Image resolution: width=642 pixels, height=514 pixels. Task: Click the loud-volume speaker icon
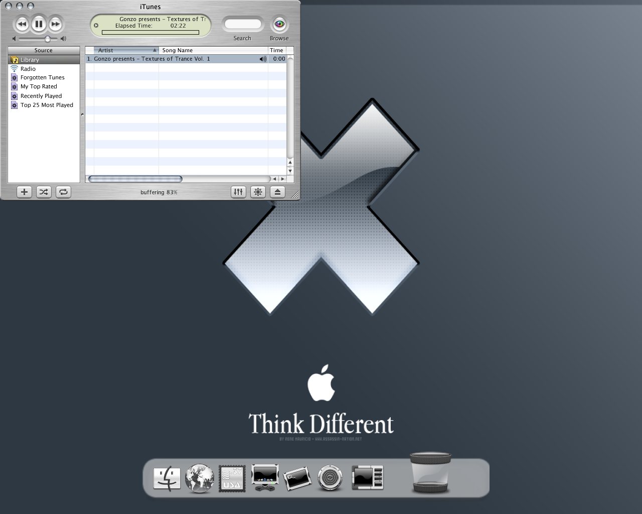click(x=63, y=39)
